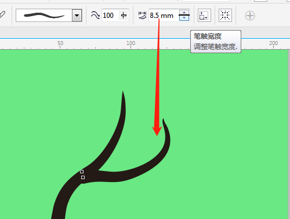The image size is (290, 219).
Task: Click the 8.5 mm stroke width field
Action: point(164,15)
